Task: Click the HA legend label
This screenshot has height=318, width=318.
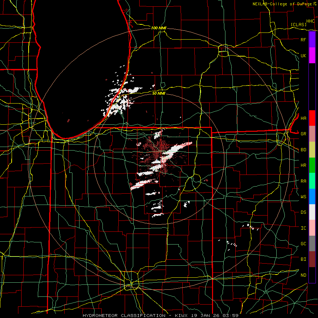Action: coord(303,118)
